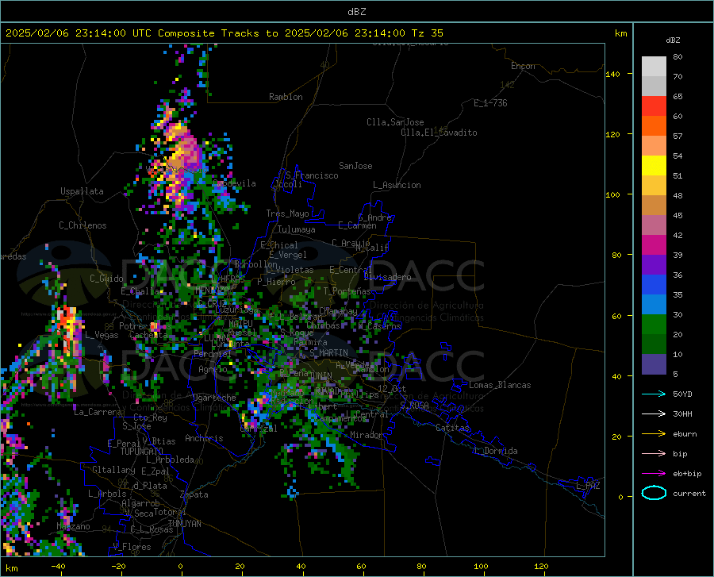The height and width of the screenshot is (577, 714).
Task: Select the green 30 dBZ color swatch
Action: (654, 325)
